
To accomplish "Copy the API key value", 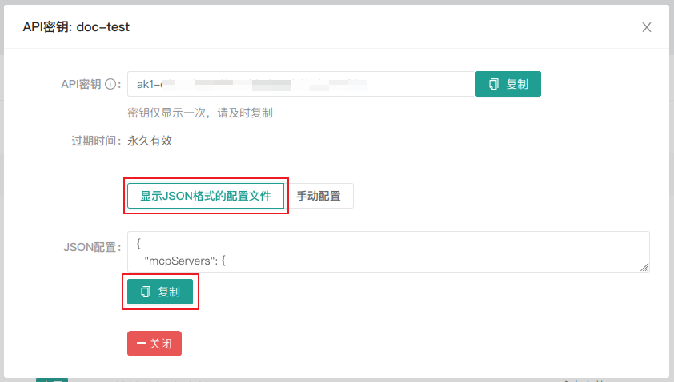I will point(508,84).
